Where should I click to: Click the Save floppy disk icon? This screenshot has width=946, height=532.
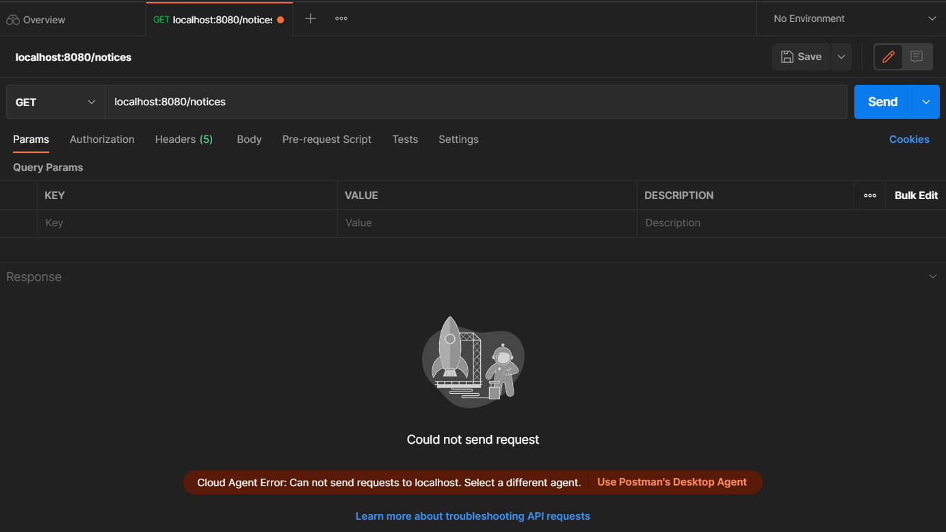click(x=787, y=57)
